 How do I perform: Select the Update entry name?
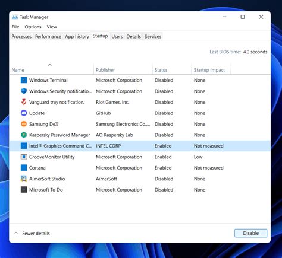[37, 113]
